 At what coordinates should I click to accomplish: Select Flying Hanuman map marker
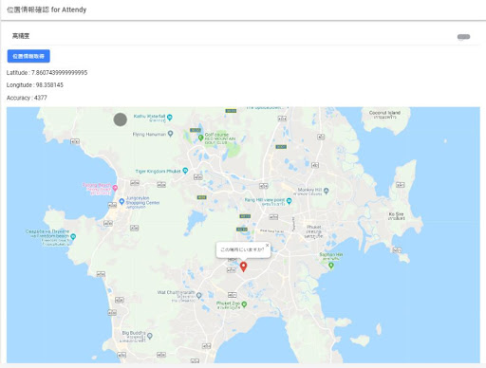[170, 134]
